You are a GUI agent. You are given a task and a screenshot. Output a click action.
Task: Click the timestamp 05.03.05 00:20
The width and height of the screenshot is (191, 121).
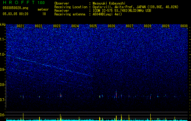(15, 14)
